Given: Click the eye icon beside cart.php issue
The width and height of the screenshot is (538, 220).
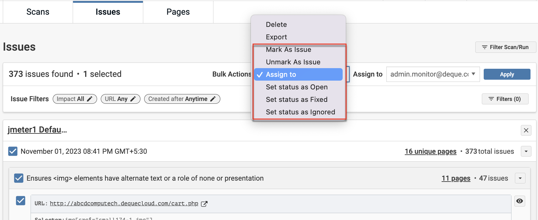Looking at the screenshot, I should [x=520, y=201].
